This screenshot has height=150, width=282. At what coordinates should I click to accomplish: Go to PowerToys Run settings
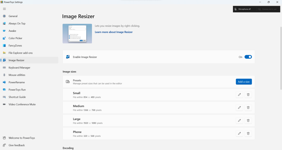pos(29,90)
